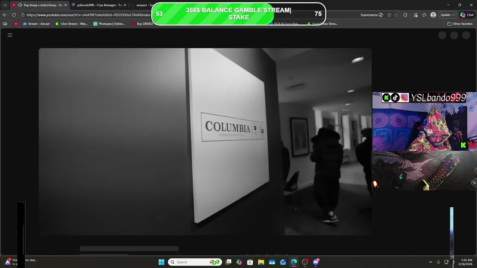Screen dimensions: 477x268
Task: Open browser extensions puzzle icon
Action: [x=405, y=15]
